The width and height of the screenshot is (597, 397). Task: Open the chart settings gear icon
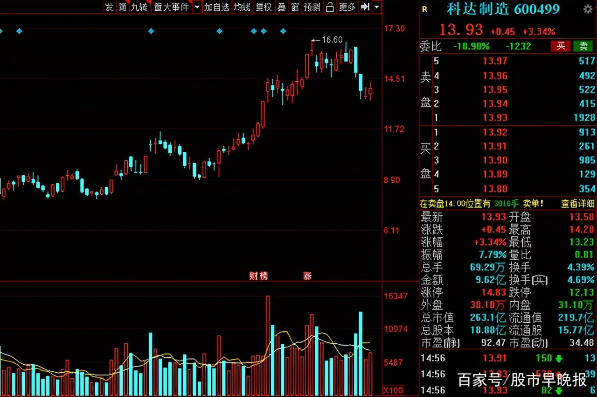click(x=588, y=9)
